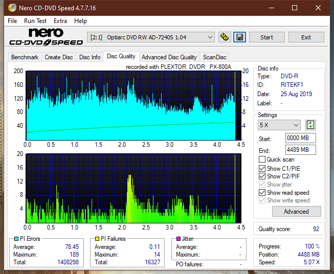The width and height of the screenshot is (334, 274).
Task: Toggle the Show C1/PIE checkbox
Action: [x=262, y=168]
